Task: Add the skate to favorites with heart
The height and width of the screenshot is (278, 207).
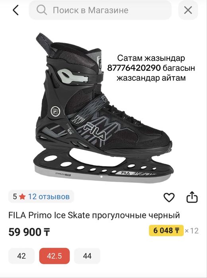Action: pyautogui.click(x=169, y=197)
